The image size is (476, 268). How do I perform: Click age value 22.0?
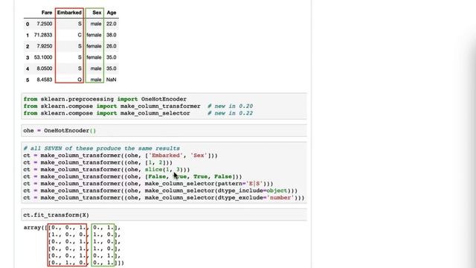[x=111, y=24]
